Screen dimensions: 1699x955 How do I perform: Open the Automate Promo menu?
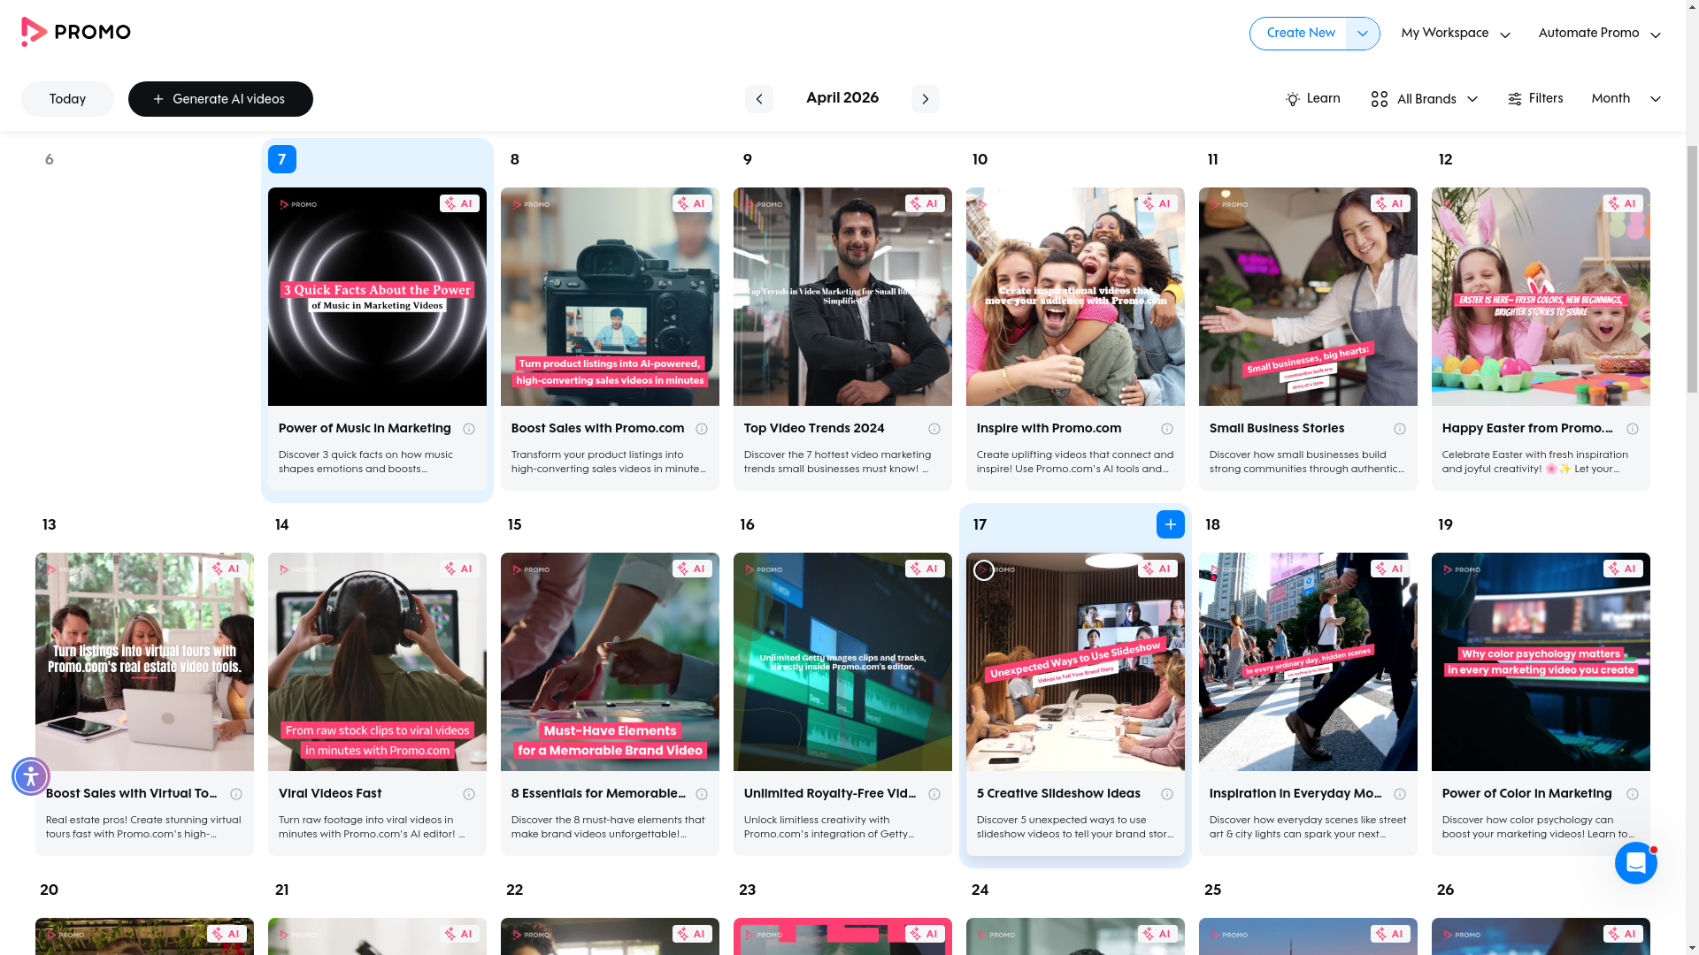click(1598, 34)
